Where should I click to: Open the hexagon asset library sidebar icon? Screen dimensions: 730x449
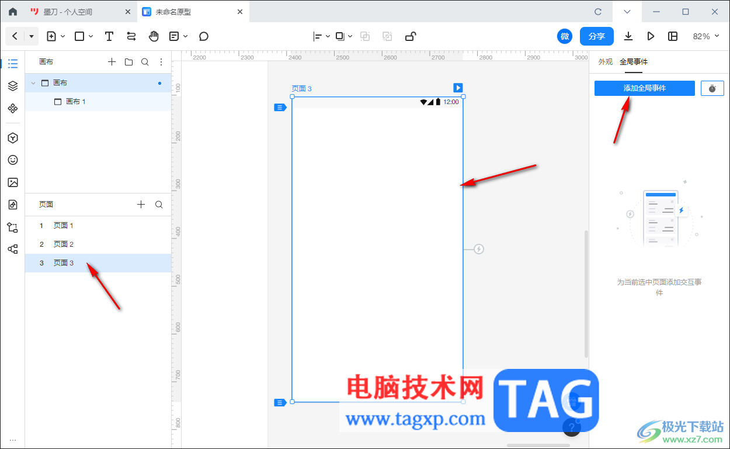13,138
